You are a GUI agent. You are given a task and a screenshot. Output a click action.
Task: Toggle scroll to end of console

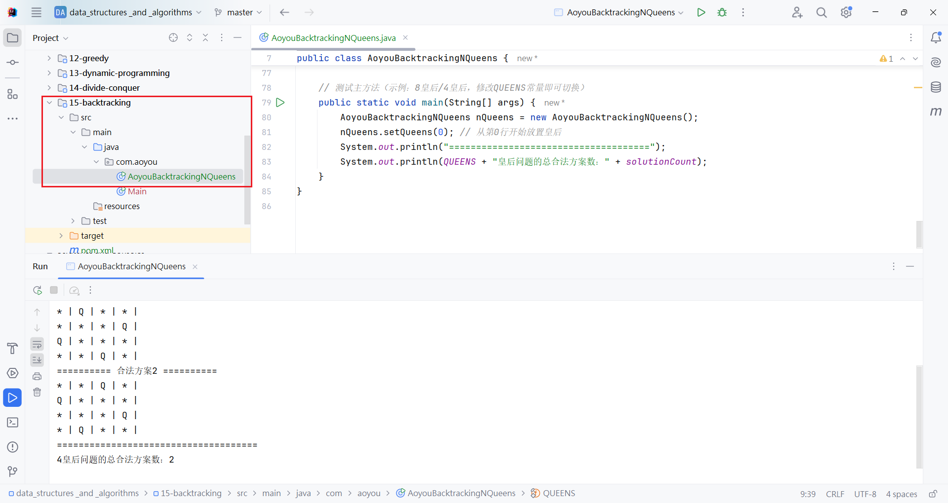(37, 360)
